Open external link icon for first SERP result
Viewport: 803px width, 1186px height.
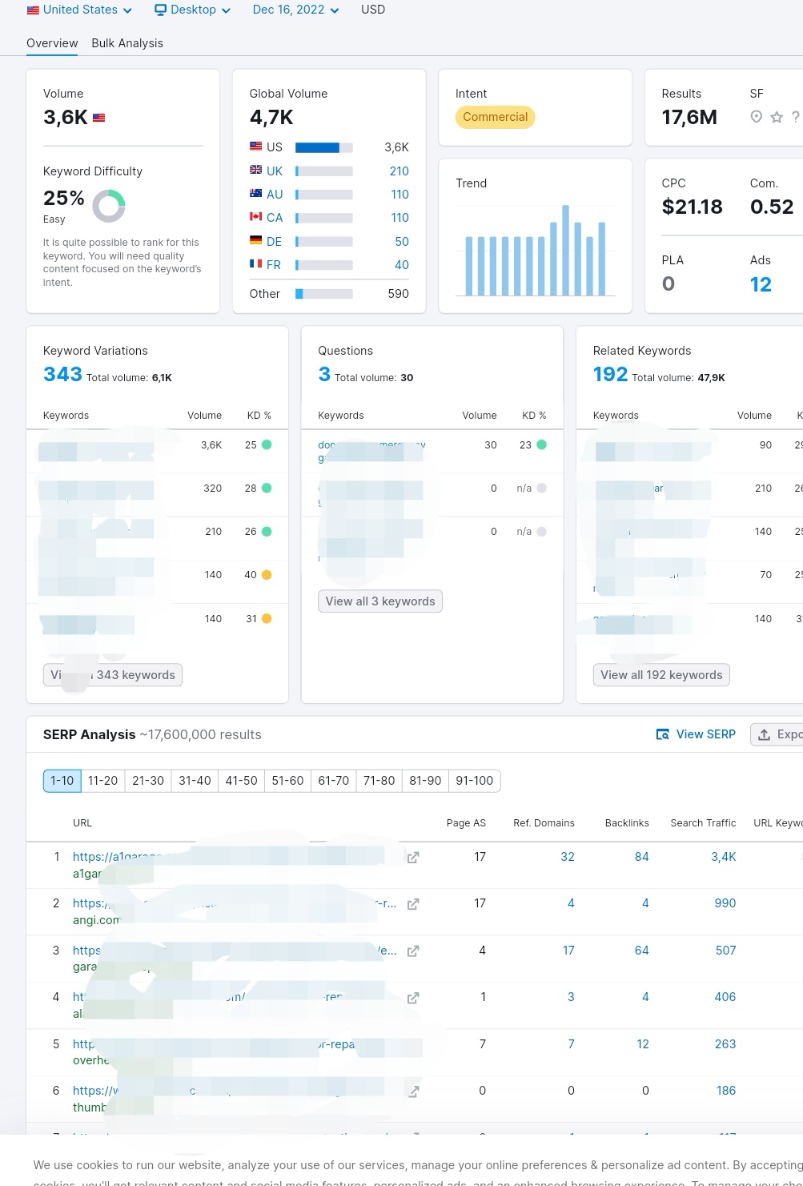click(x=413, y=858)
